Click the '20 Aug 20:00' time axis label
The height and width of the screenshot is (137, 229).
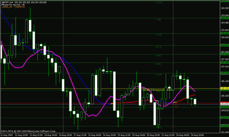pyautogui.click(x=154, y=135)
